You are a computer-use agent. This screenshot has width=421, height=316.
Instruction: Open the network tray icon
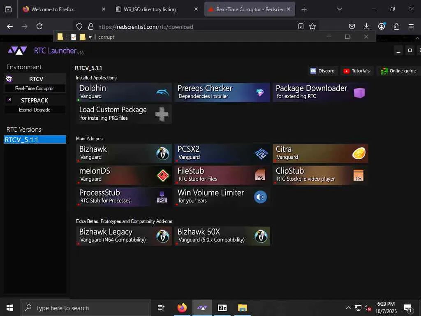[x=358, y=308]
